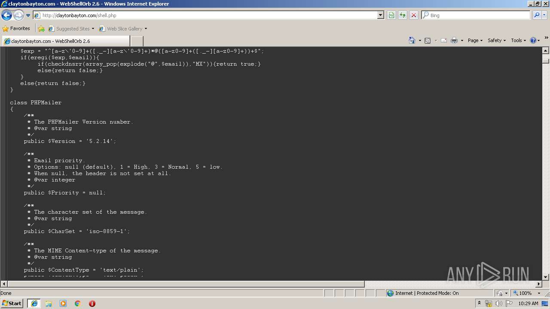This screenshot has width=550, height=309.
Task: Click the $Version = '5.2.14' line
Action: (x=70, y=141)
